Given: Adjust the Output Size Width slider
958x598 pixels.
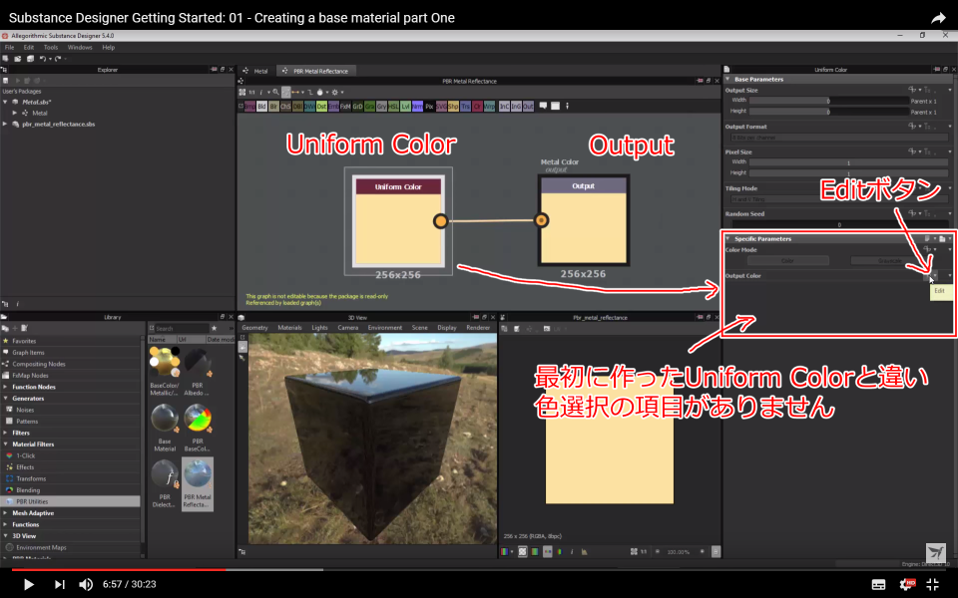Looking at the screenshot, I should click(x=829, y=101).
